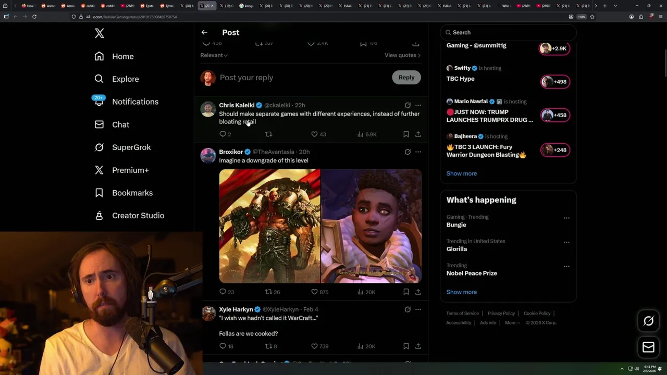Open Broxikor profile name
Screen dimensions: 667x375
click(x=231, y=152)
